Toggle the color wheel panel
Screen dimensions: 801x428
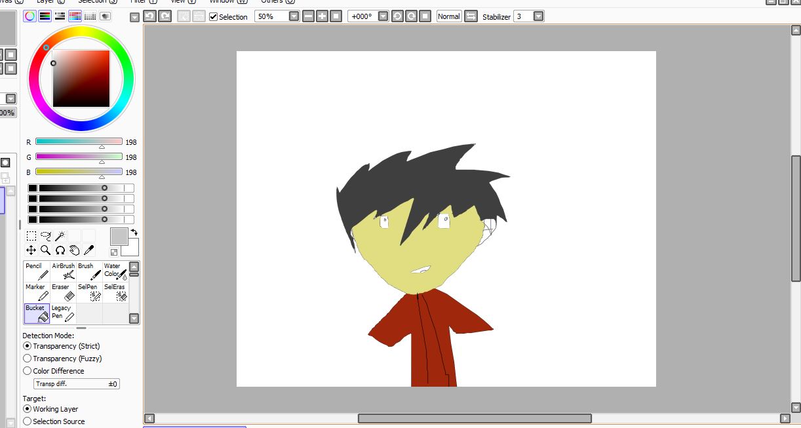(x=30, y=16)
